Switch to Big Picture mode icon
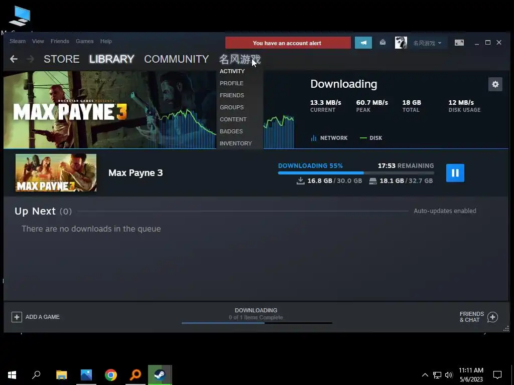The height and width of the screenshot is (385, 514). (459, 43)
